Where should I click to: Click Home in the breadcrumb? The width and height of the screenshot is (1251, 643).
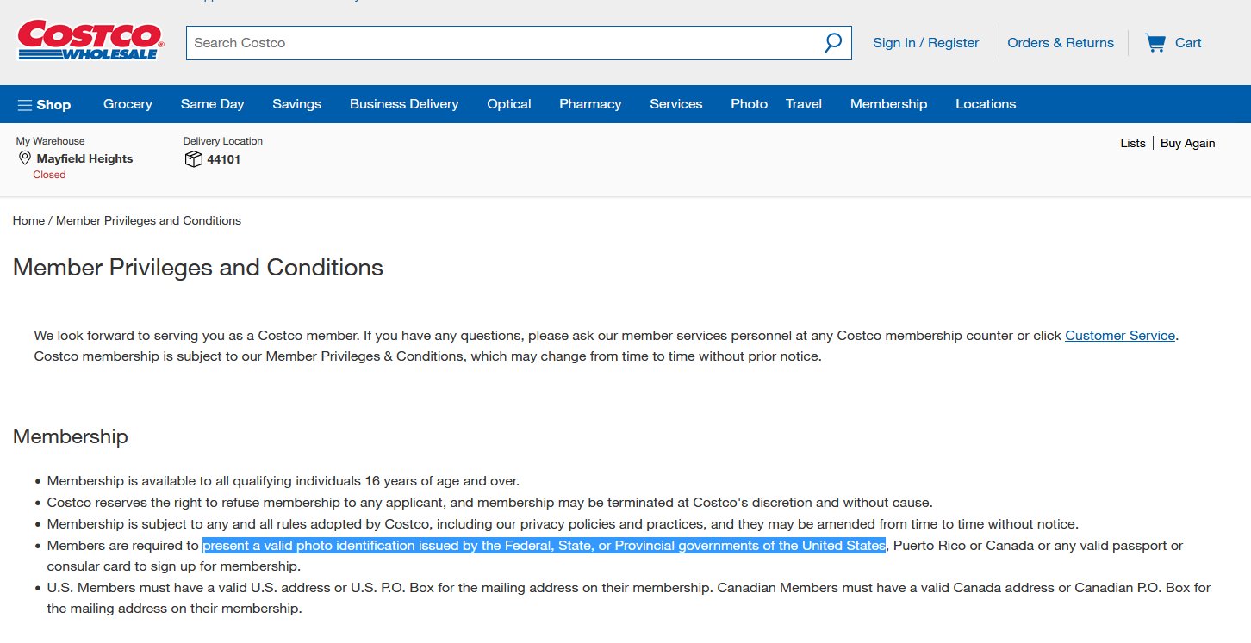28,221
